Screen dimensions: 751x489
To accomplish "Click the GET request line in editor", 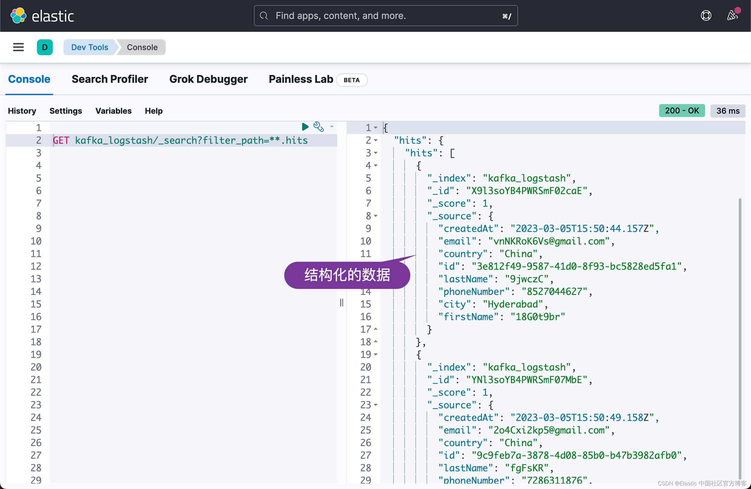I will pos(180,140).
